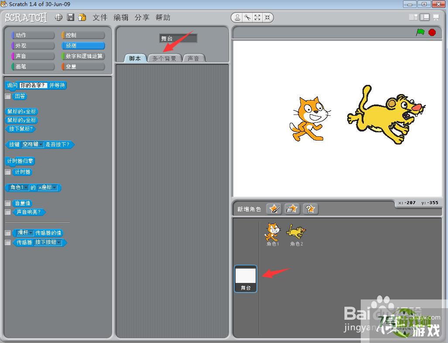Choose new sprite from file folder icon
Screen dimensions: 448x343
[x=292, y=209]
